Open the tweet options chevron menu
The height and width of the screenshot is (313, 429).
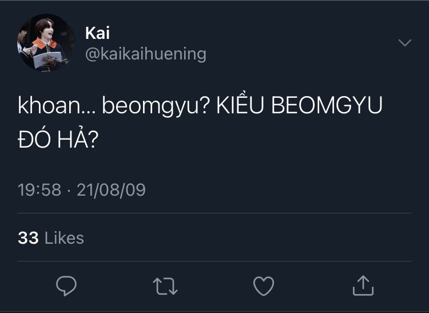(404, 43)
